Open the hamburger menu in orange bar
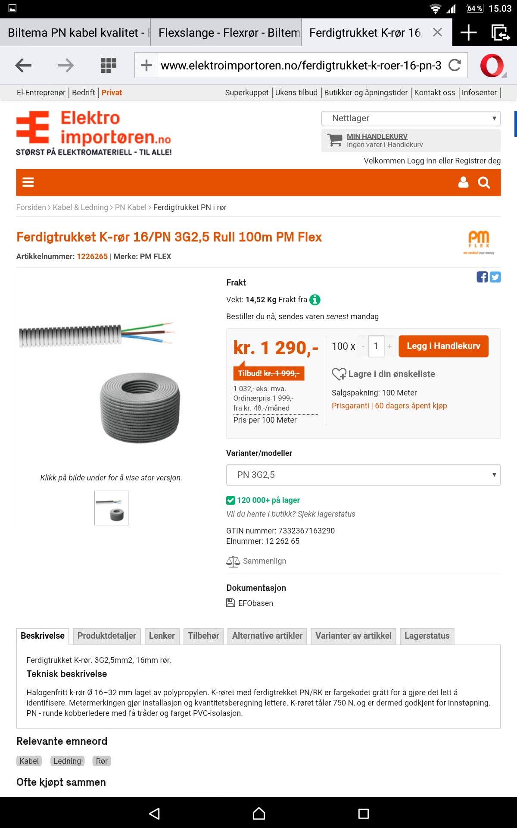The image size is (517, 828). (x=28, y=182)
